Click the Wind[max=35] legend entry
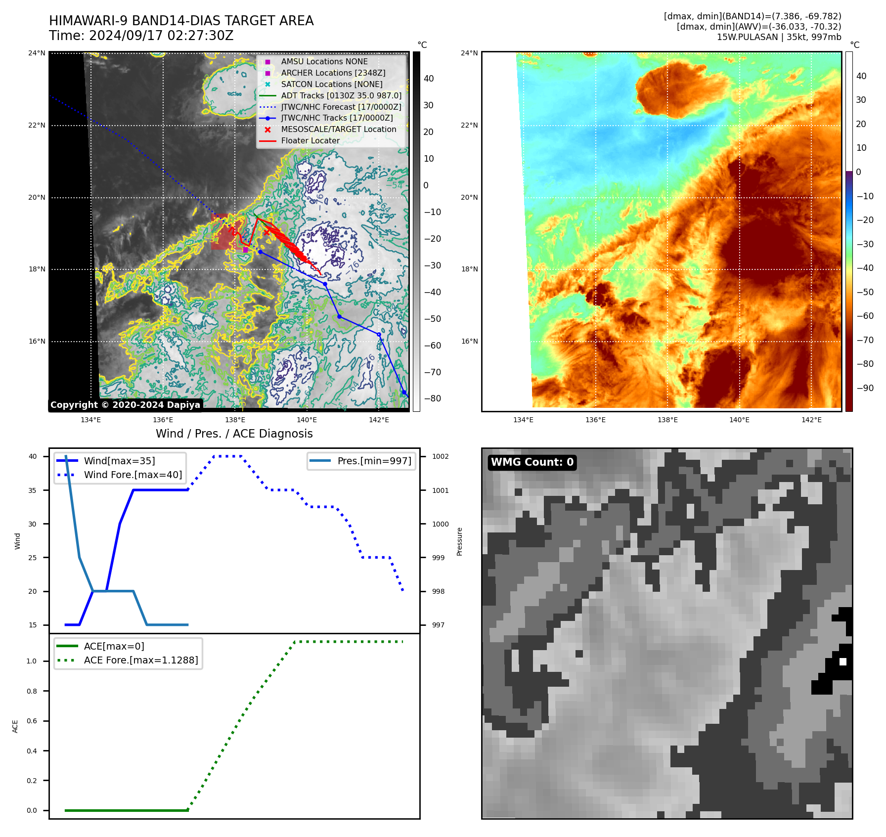This screenshot has width=886, height=837. coord(119,461)
